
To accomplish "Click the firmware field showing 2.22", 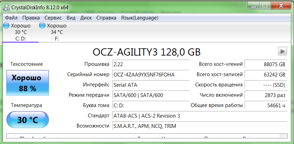I will click(150, 64).
